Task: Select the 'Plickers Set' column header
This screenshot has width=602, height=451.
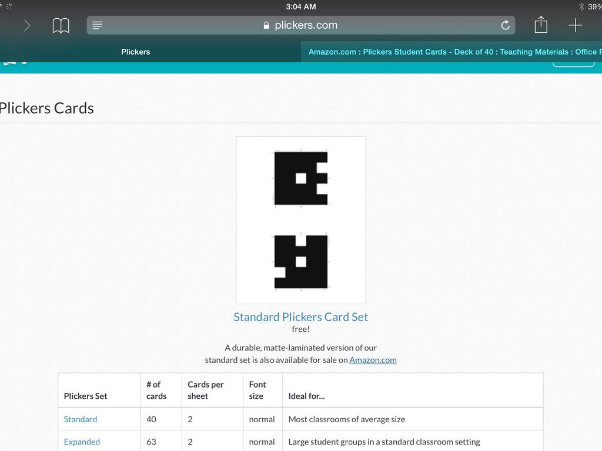Action: point(85,396)
